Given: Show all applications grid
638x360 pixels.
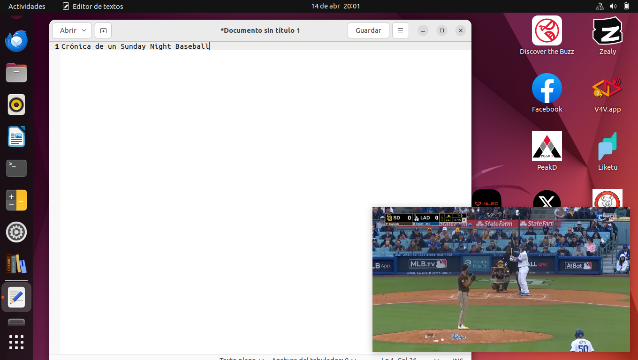Looking at the screenshot, I should click(16, 342).
